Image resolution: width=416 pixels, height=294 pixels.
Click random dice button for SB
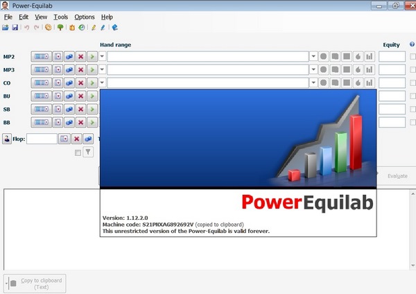69,109
